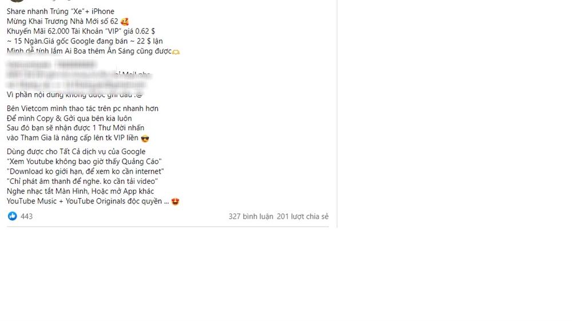Click the Giá gốc Google đang bán line
This screenshot has height=321, width=572.
click(x=85, y=41)
